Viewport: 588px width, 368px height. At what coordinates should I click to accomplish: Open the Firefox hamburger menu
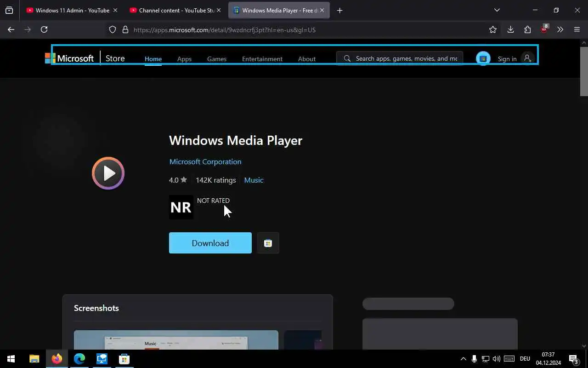[577, 29]
